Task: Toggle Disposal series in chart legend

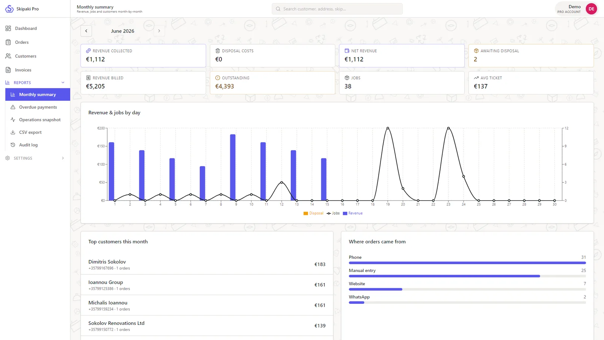Action: (313, 213)
